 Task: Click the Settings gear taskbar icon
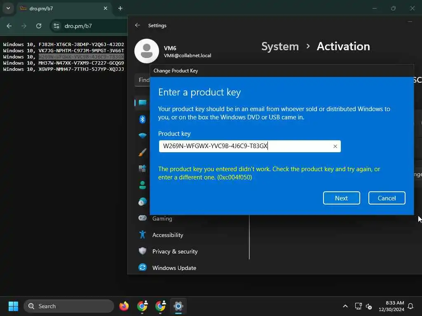pyautogui.click(x=178, y=306)
